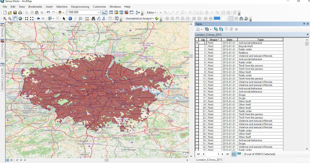The width and height of the screenshot is (310, 163).
Task: Select the Zoom In magnifier tool
Action: [5, 18]
